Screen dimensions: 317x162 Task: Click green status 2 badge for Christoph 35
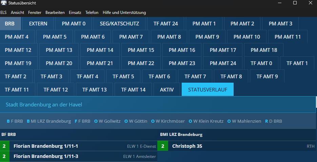162,146
